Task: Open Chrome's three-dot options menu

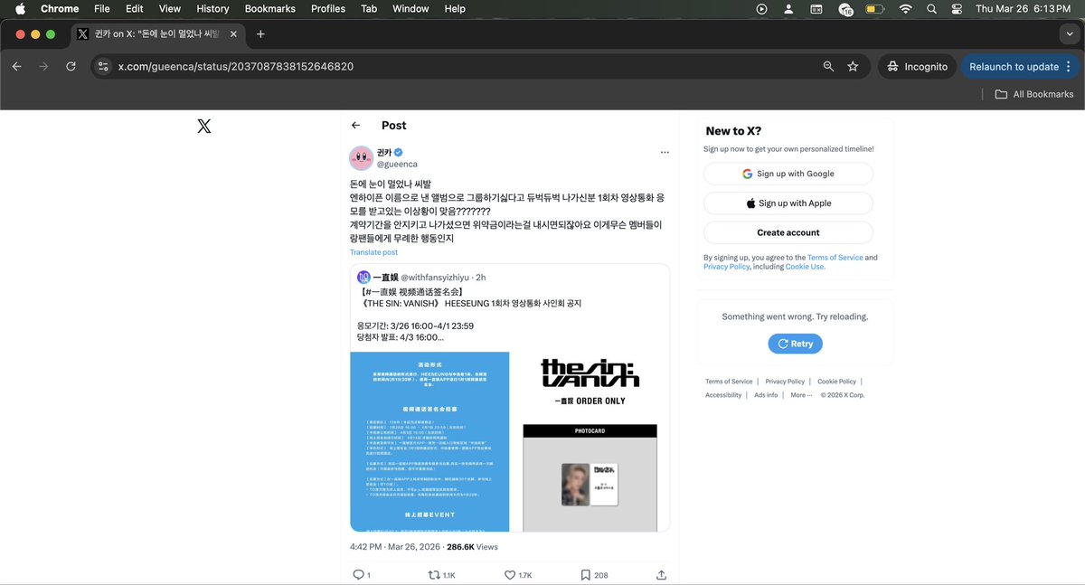Action: pyautogui.click(x=1068, y=66)
